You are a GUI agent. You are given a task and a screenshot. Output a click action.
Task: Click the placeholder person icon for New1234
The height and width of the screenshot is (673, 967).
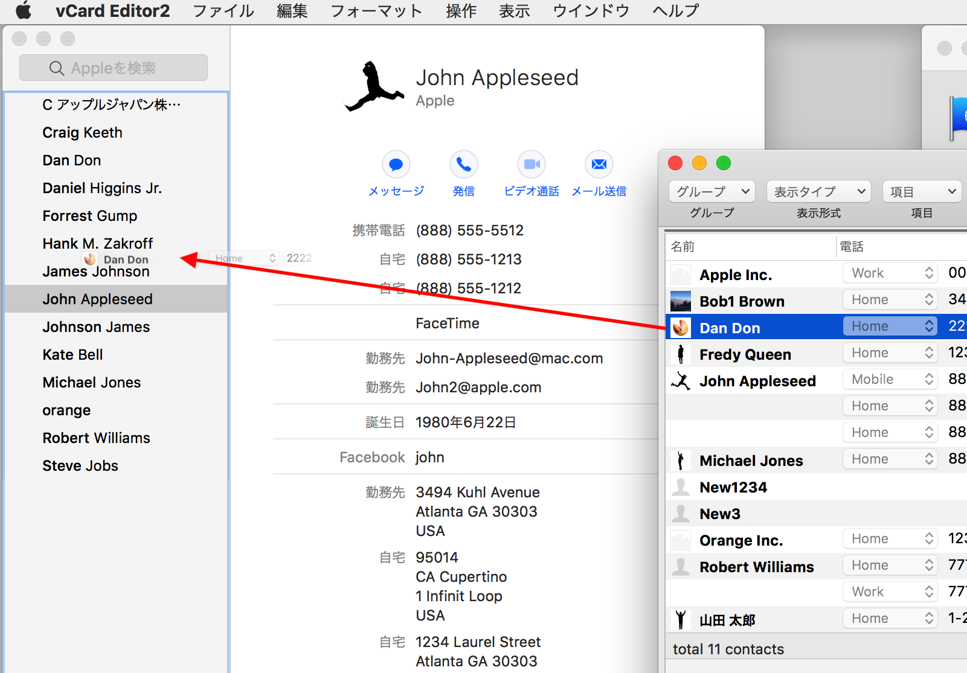(681, 487)
